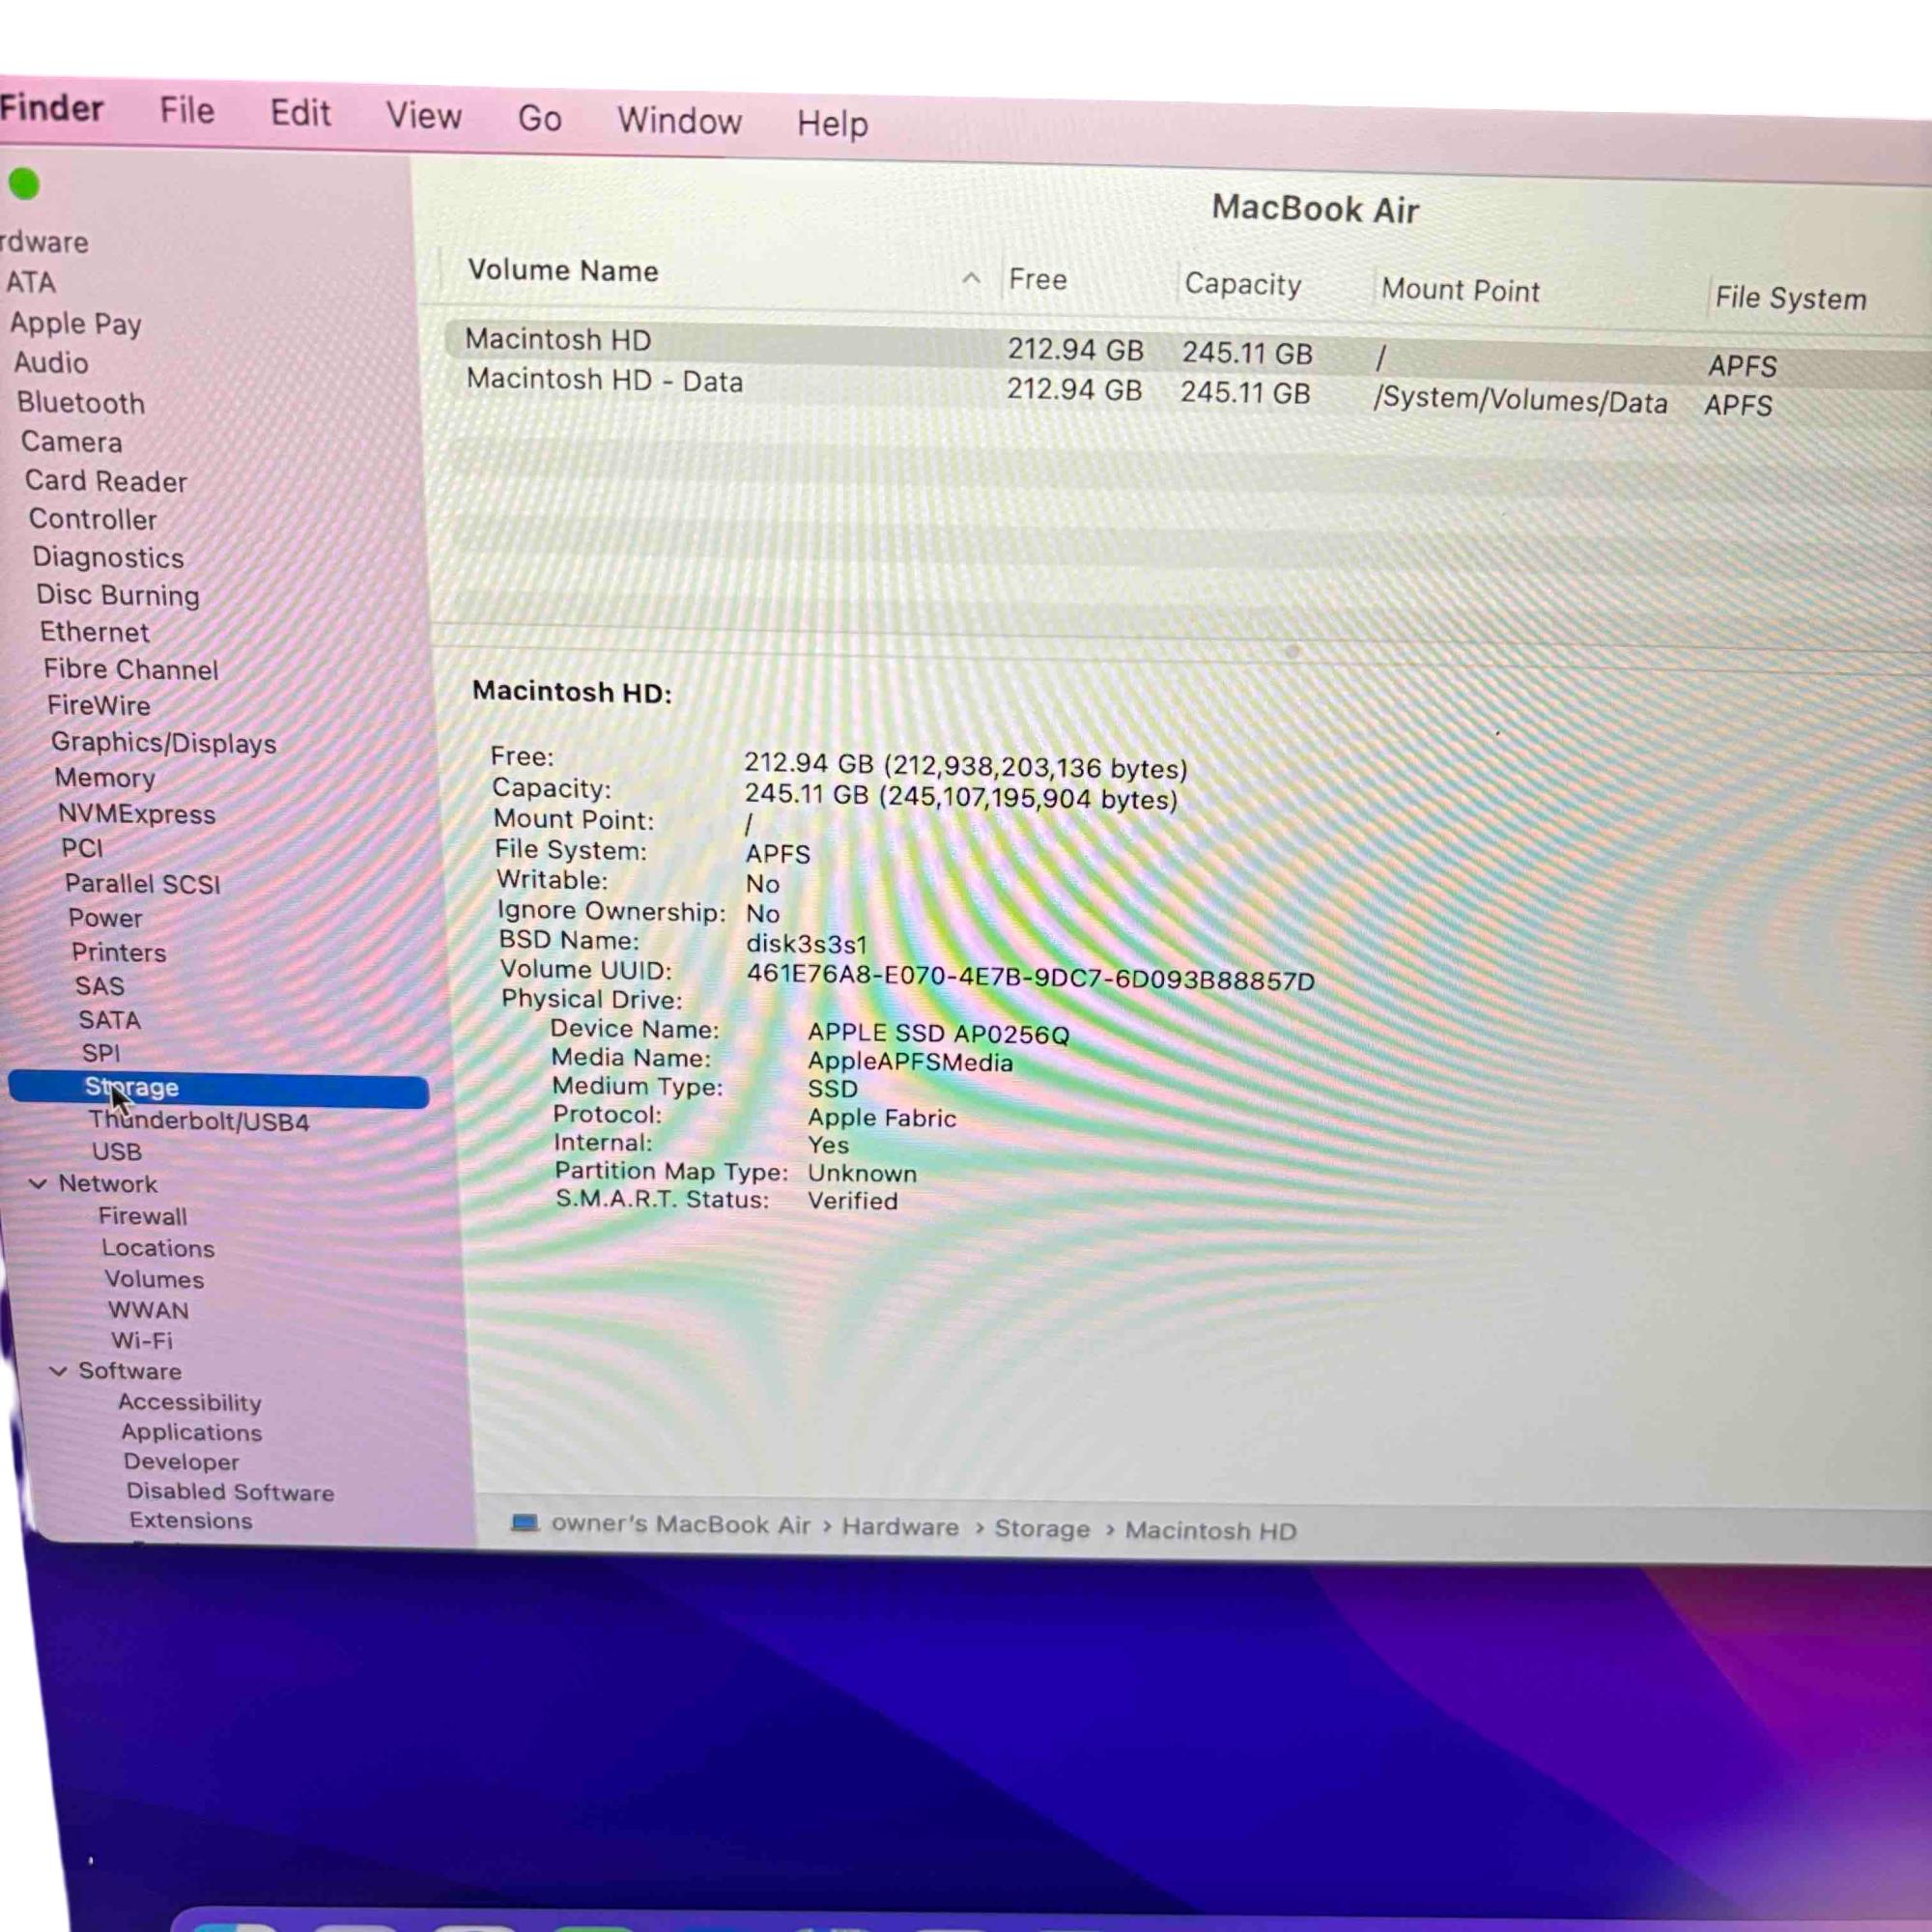Image resolution: width=1932 pixels, height=1932 pixels.
Task: Select Graphics/Displays in the sidebar
Action: 163,742
